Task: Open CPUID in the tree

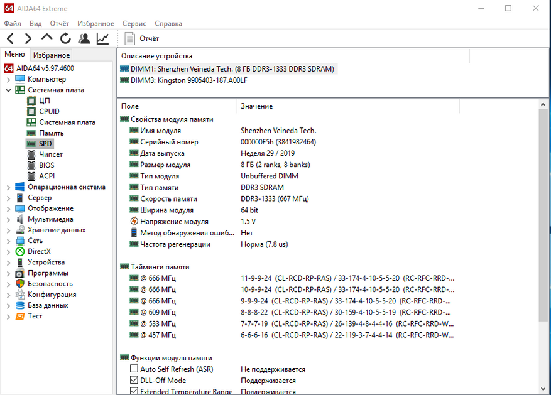Action: [x=49, y=111]
